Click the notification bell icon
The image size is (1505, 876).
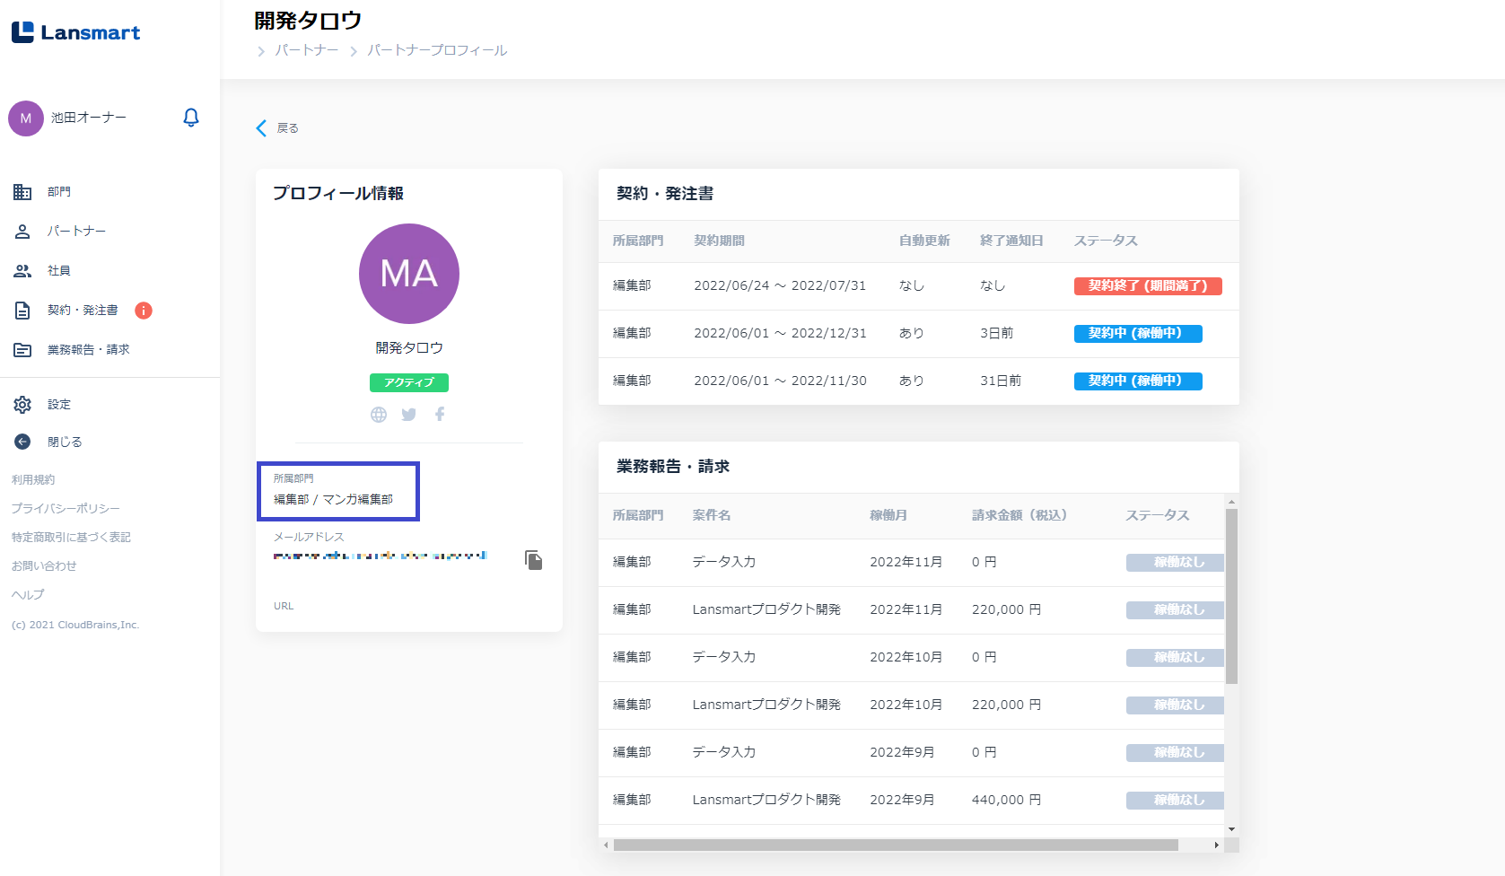[190, 118]
